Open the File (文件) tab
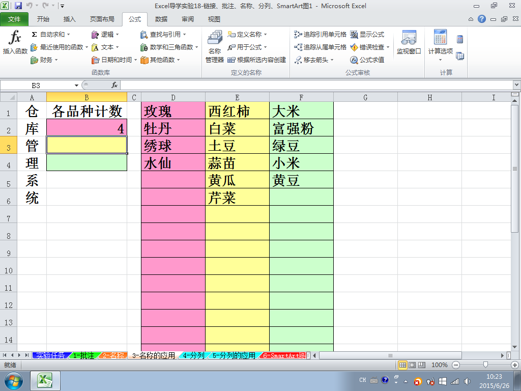 14,19
